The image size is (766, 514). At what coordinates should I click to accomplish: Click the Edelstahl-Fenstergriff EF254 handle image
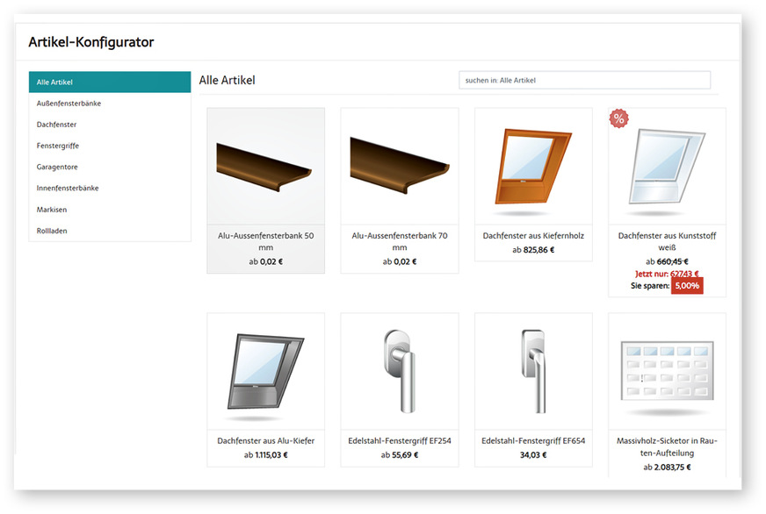point(399,372)
